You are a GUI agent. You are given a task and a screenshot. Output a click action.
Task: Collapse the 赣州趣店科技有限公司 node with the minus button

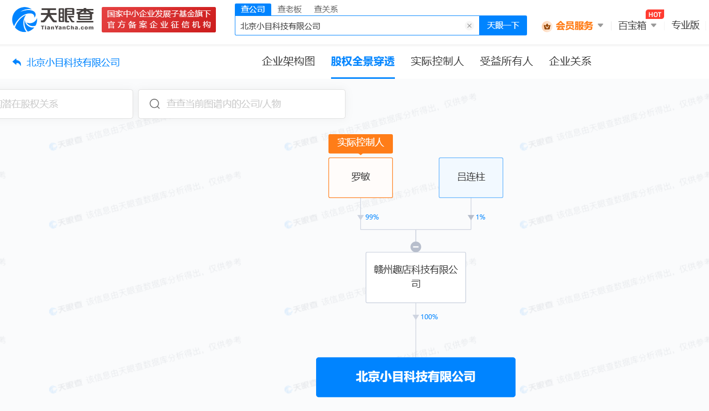click(x=416, y=246)
